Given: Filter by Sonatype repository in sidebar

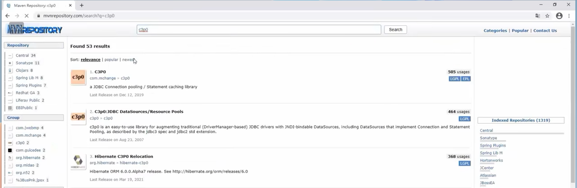Looking at the screenshot, I should click(24, 63).
